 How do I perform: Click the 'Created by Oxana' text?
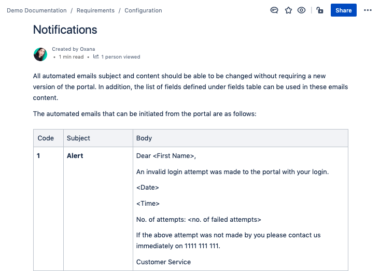coord(74,49)
